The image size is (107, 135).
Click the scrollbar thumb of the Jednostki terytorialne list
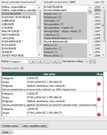click(x=90, y=12)
